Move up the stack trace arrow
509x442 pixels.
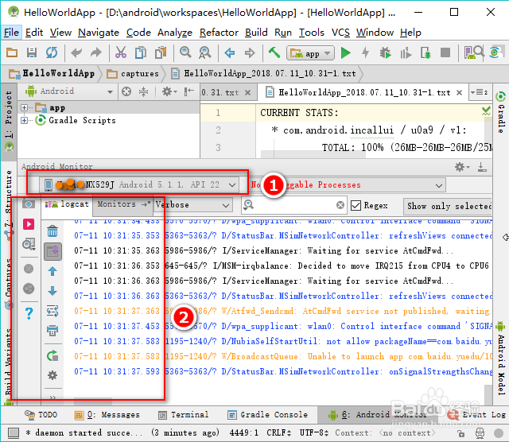pos(52,271)
